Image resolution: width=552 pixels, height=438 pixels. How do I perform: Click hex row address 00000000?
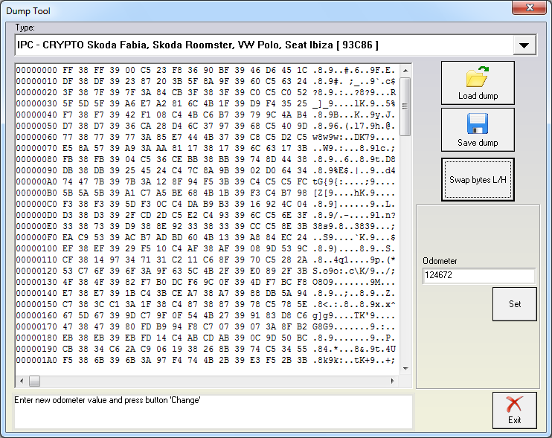36,71
